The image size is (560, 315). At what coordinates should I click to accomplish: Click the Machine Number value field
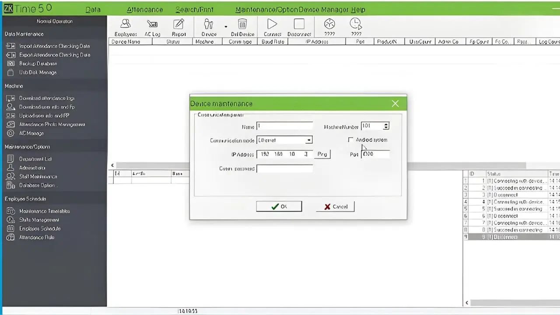(372, 126)
